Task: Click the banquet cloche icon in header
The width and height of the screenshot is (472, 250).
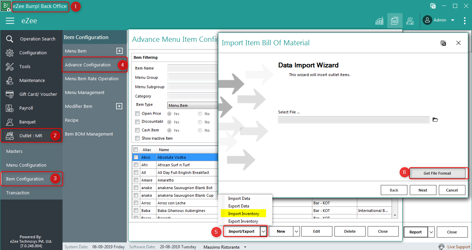Action: pyautogui.click(x=410, y=21)
